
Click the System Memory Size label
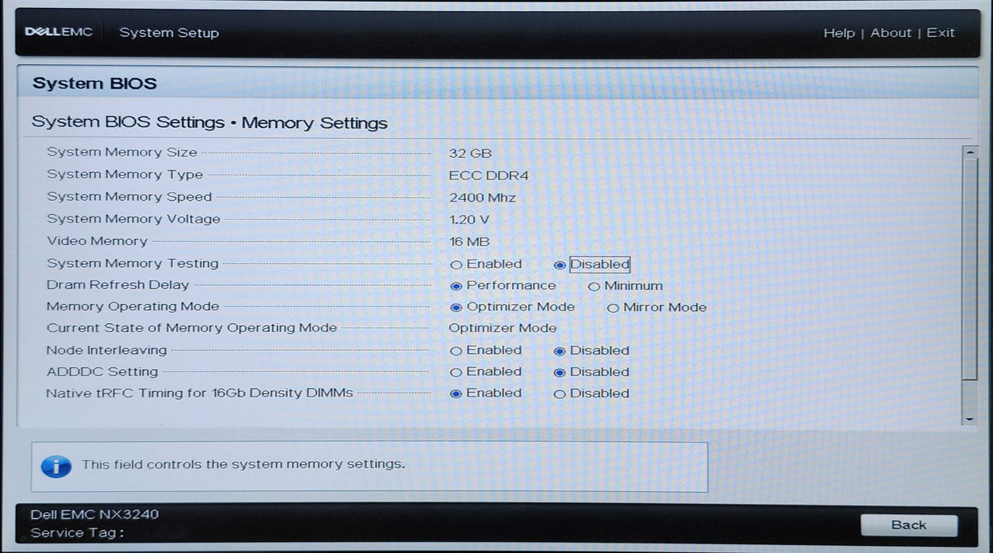[122, 152]
